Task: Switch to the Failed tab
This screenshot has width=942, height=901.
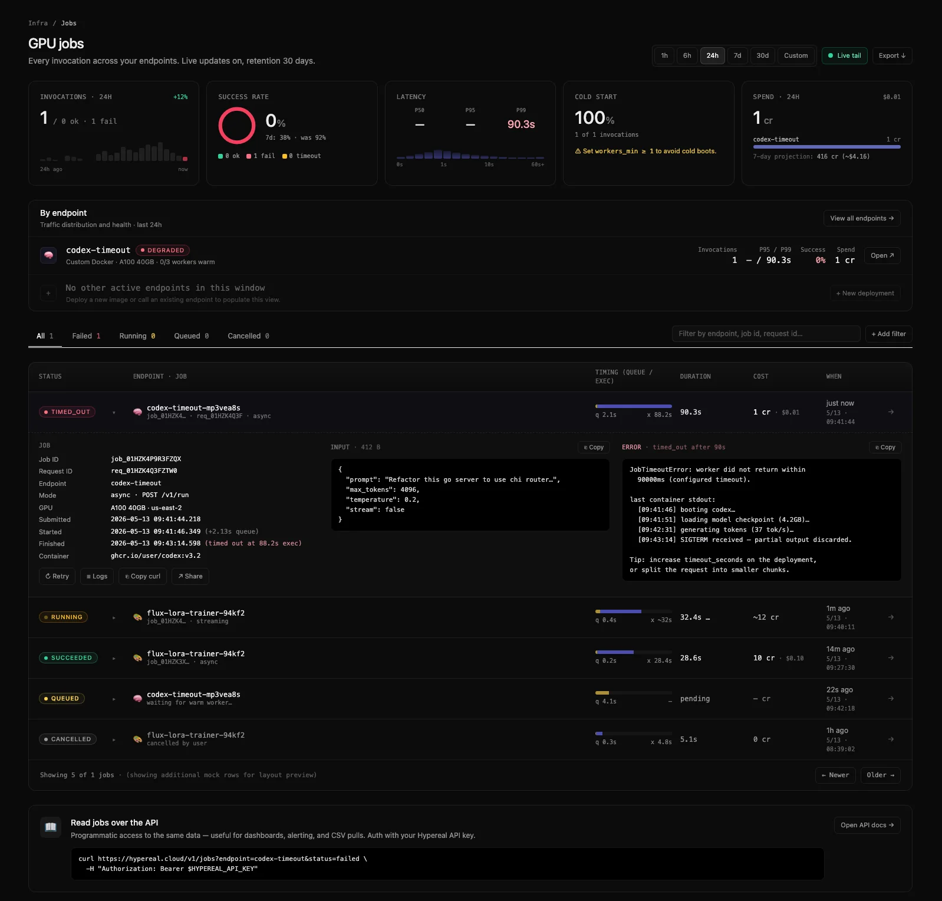Action: (x=86, y=336)
